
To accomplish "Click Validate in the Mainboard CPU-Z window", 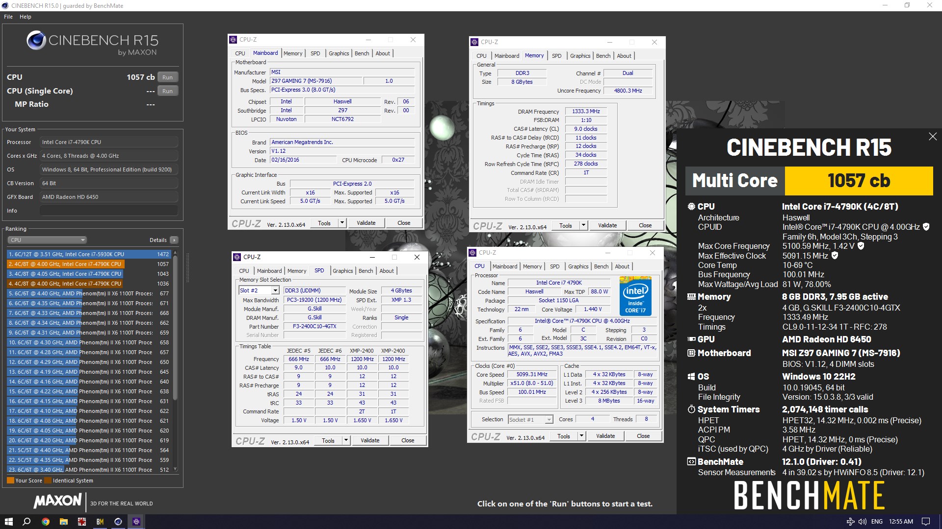I will pyautogui.click(x=366, y=223).
